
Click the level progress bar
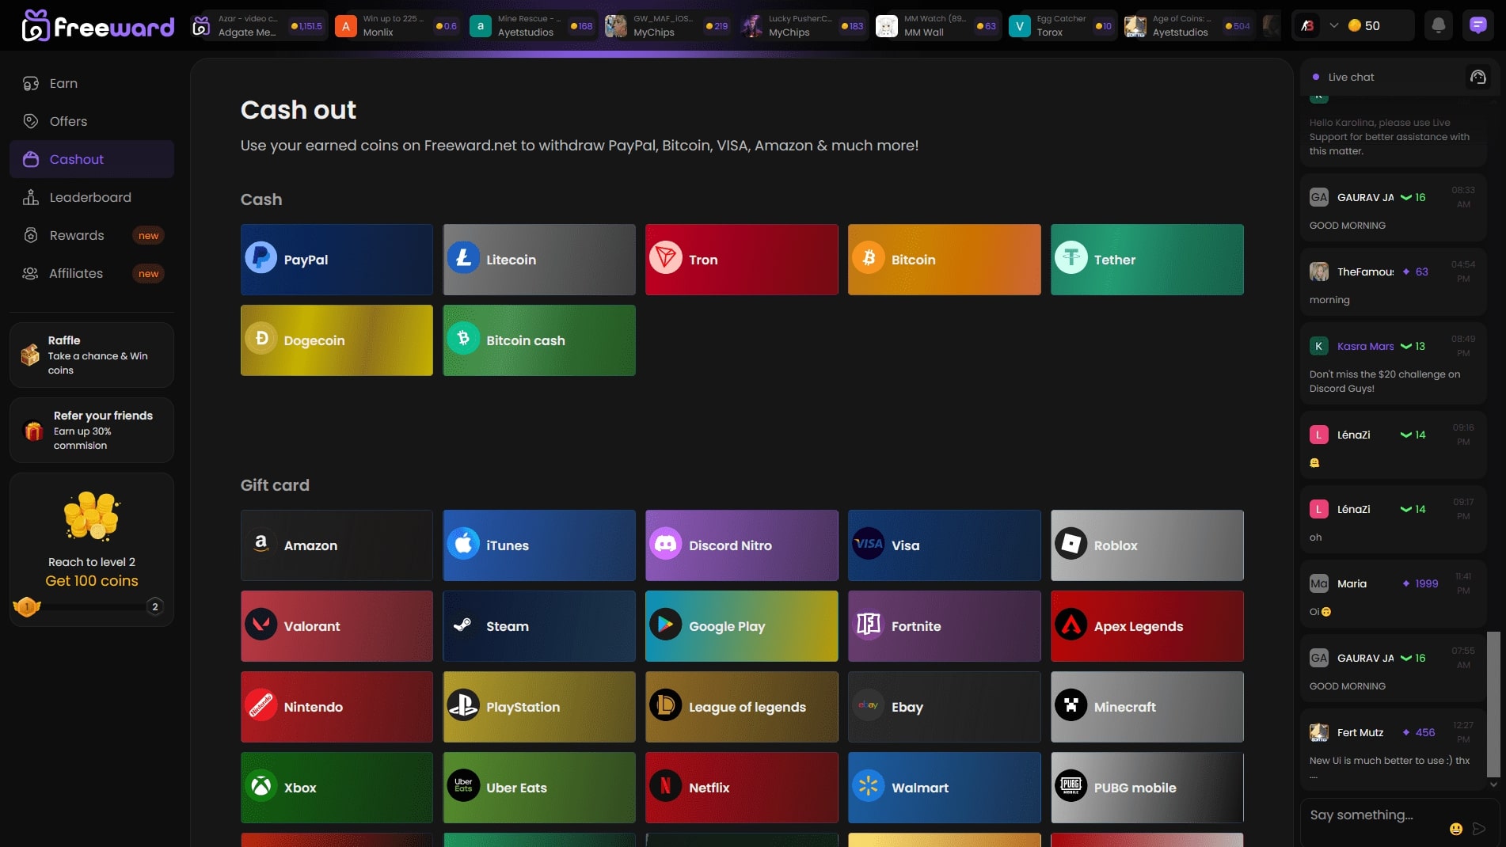point(92,607)
